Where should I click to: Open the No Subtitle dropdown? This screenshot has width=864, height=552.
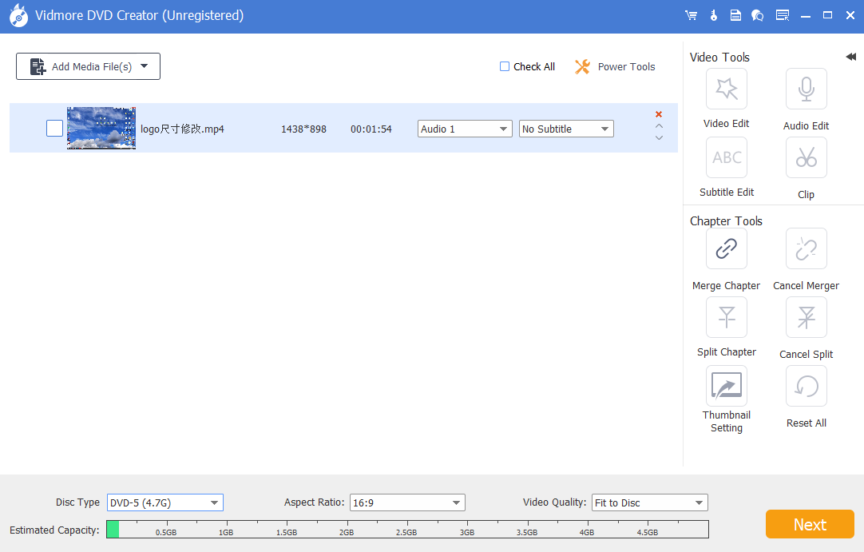point(566,129)
